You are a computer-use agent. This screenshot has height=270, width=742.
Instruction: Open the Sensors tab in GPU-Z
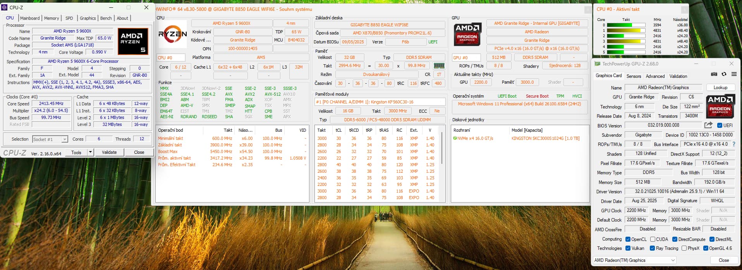coord(634,76)
